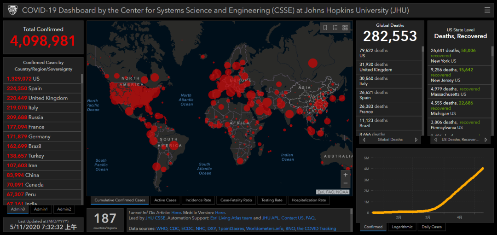This screenshot has width=497, height=235.
Task: Click the 79,522 deaths US entry
Action: (389, 53)
